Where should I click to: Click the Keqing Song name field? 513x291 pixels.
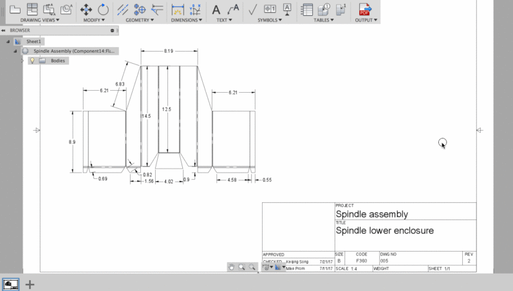click(x=297, y=262)
